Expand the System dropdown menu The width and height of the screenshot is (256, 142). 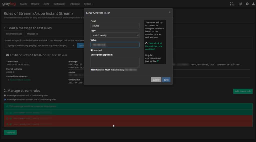pos(89,4)
